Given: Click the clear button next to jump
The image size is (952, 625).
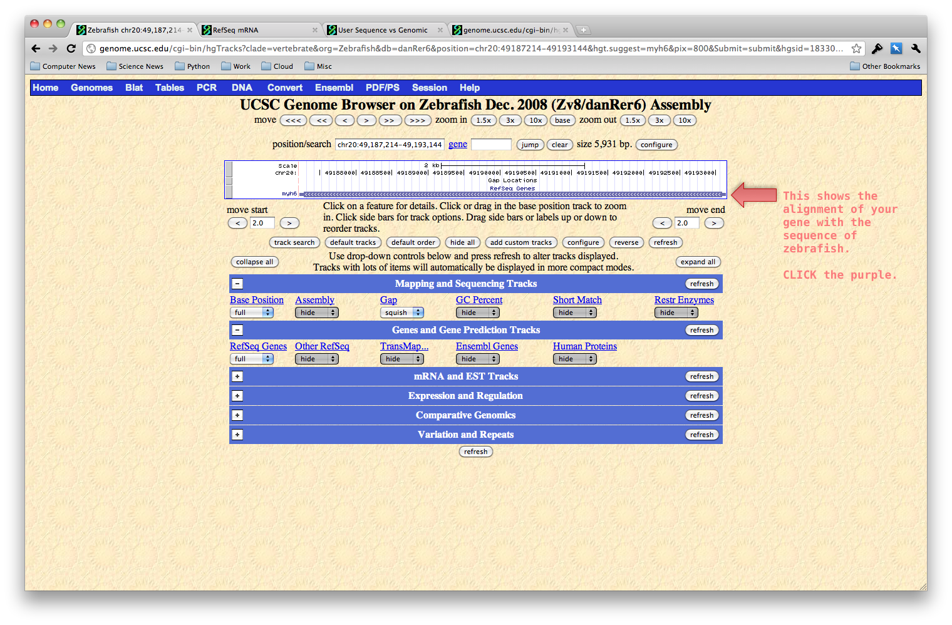Looking at the screenshot, I should pyautogui.click(x=560, y=145).
